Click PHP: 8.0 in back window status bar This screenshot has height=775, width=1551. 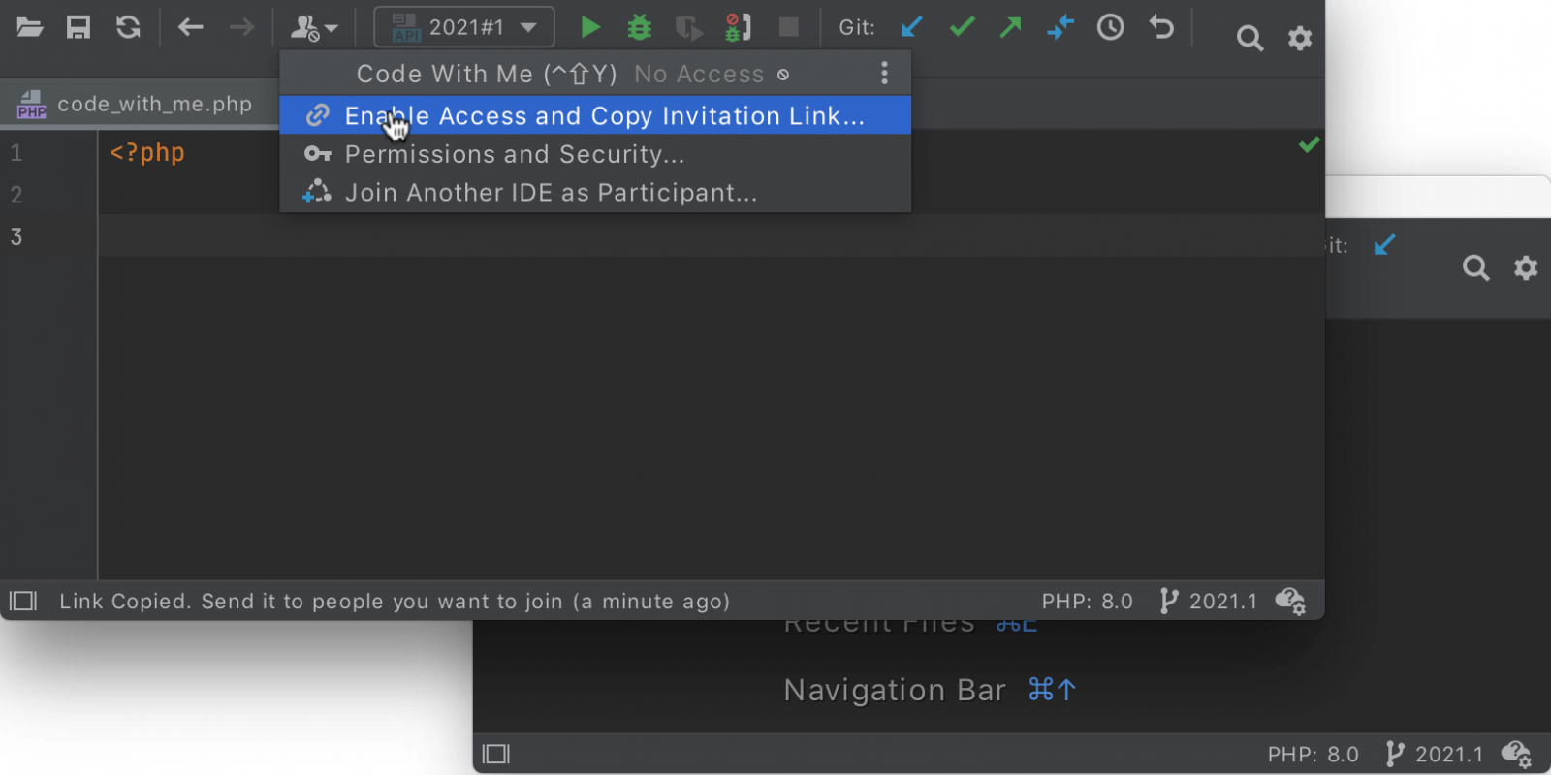pyautogui.click(x=1313, y=754)
